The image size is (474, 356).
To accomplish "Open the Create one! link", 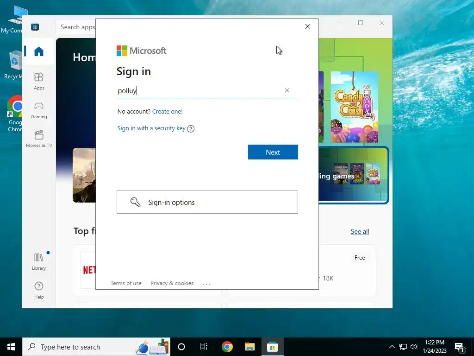I will tap(168, 111).
